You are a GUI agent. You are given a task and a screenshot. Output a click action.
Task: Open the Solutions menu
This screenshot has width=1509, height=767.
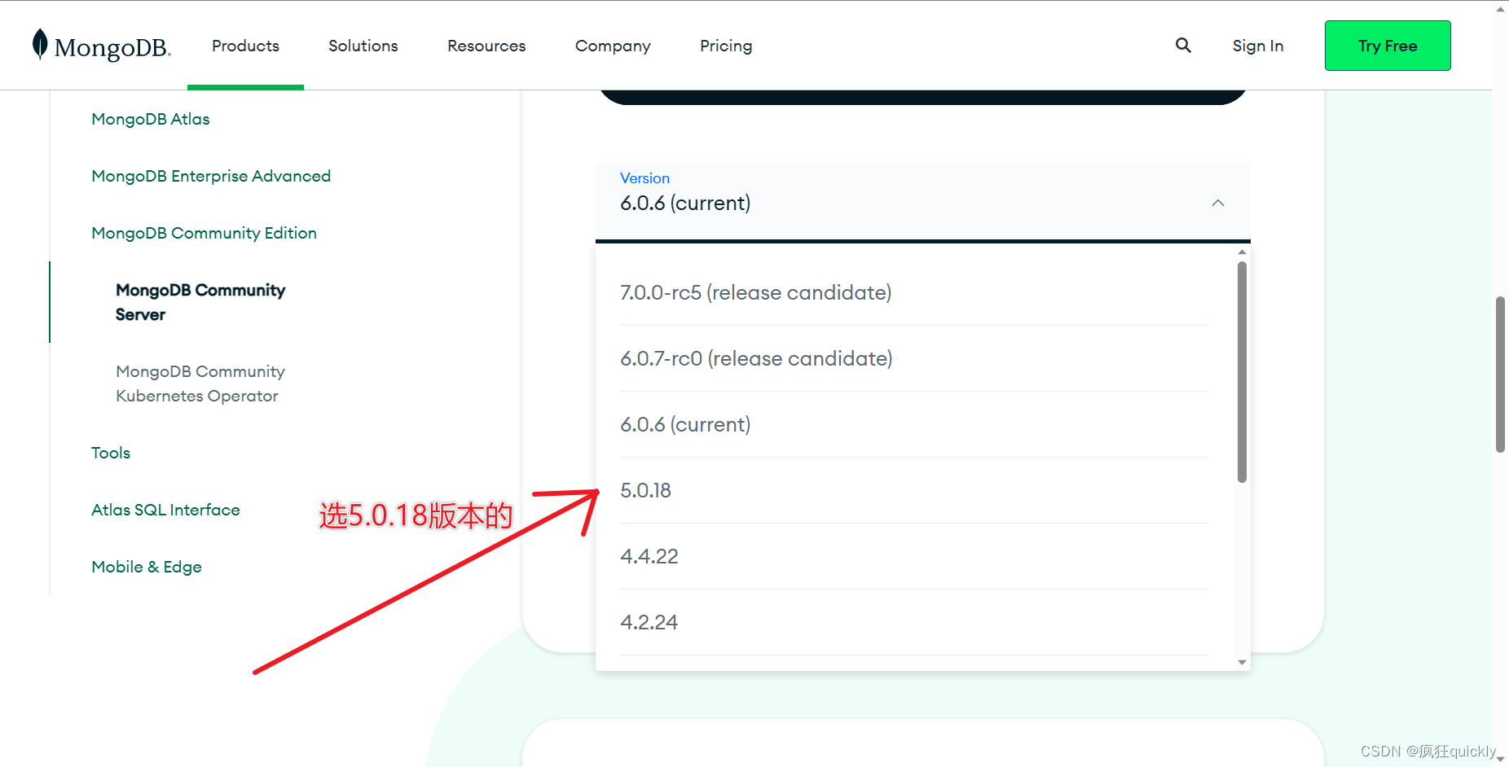363,46
